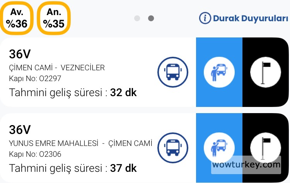The image size is (290, 183).
Task: Tap the bus icon for the Vezneciler route
Action: click(172, 72)
